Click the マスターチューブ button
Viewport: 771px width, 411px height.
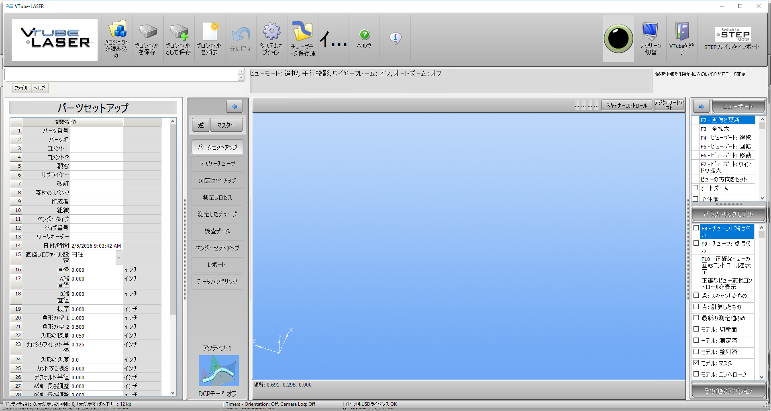click(x=217, y=164)
